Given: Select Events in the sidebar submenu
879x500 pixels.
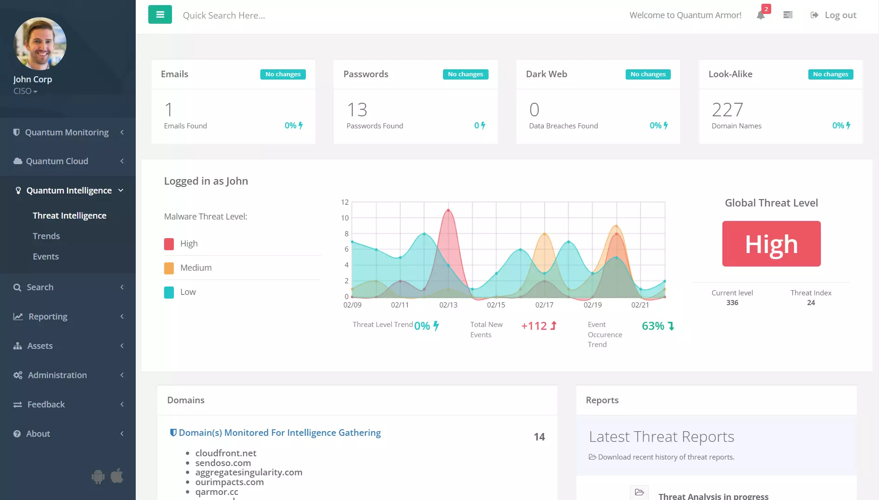Looking at the screenshot, I should click(x=46, y=257).
